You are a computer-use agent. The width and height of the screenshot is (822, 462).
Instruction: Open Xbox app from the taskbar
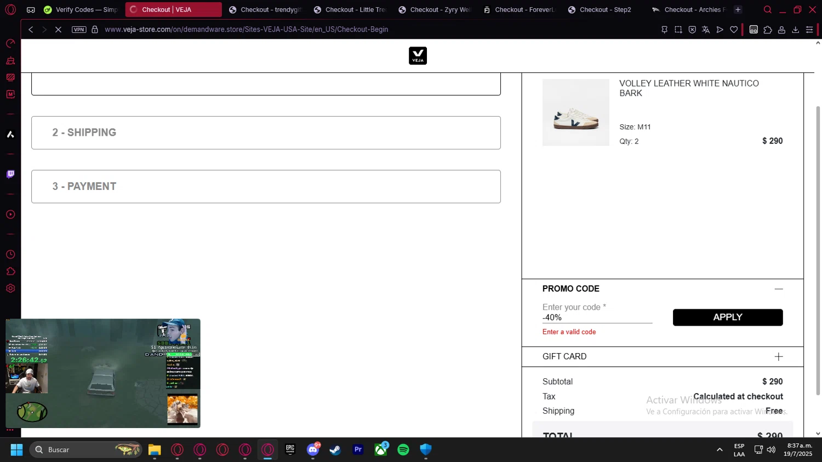(381, 450)
